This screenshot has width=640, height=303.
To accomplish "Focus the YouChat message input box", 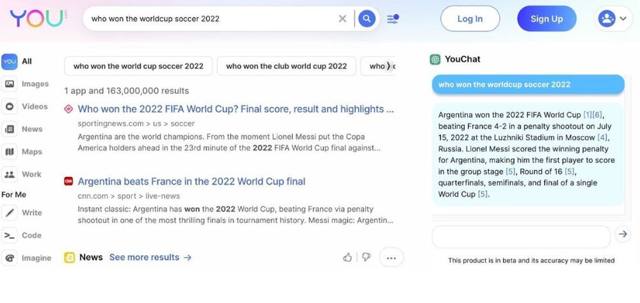I will pyautogui.click(x=521, y=236).
